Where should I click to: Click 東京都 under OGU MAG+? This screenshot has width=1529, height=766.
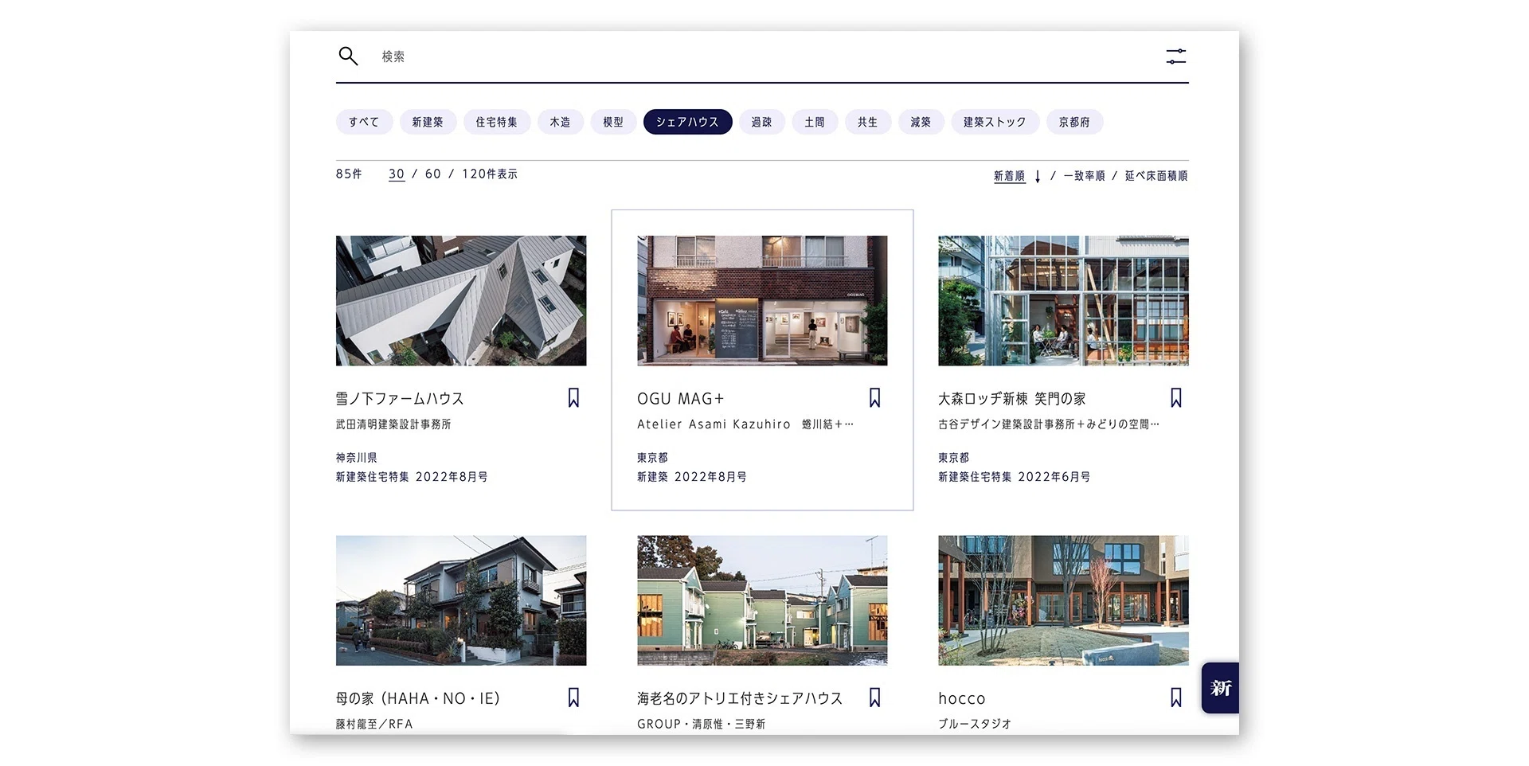coord(652,458)
